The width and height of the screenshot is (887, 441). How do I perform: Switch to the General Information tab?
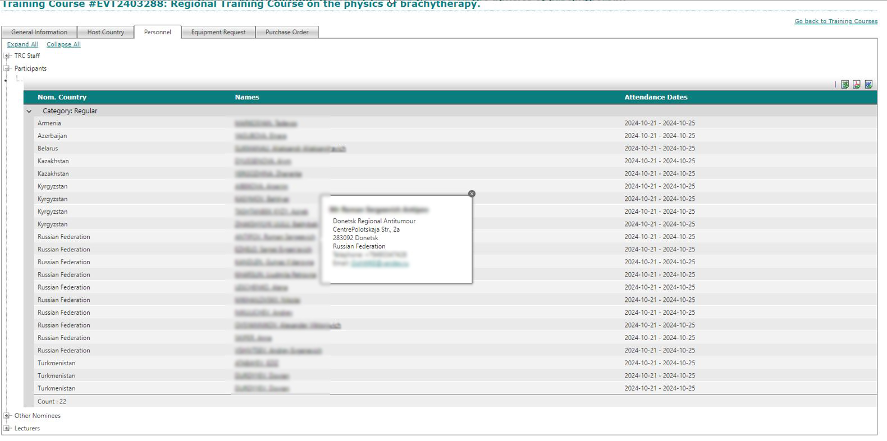[39, 33]
